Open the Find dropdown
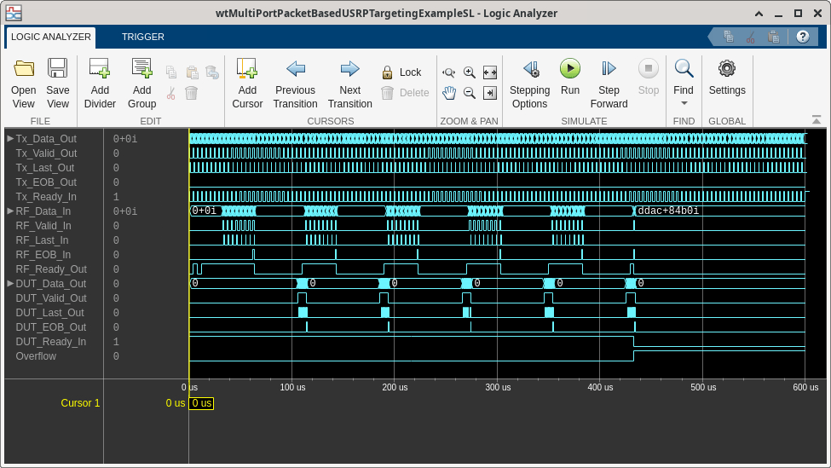 pyautogui.click(x=684, y=102)
